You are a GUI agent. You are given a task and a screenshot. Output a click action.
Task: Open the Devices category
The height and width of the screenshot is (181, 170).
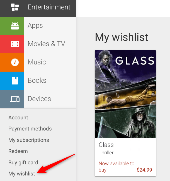pos(39,99)
